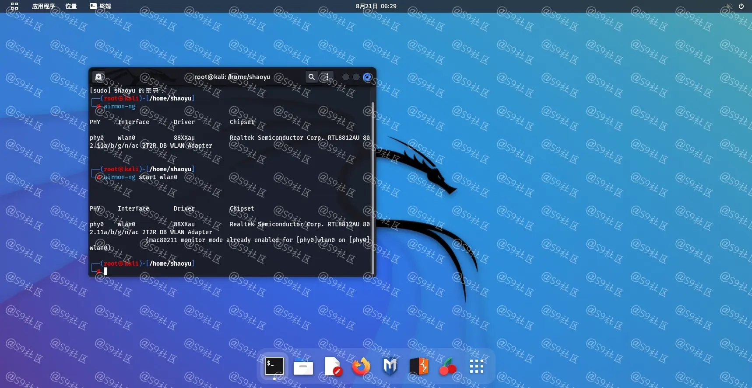Click the "airmon-ng start wlan0" command text
Image resolution: width=752 pixels, height=388 pixels.
pos(141,177)
